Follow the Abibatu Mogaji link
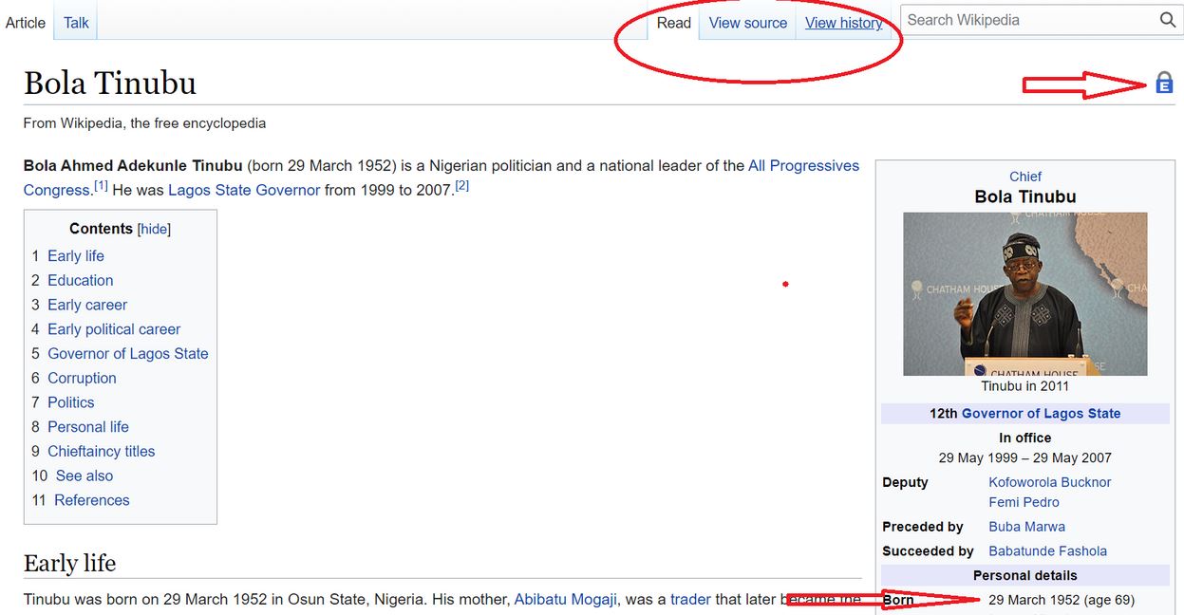1184x615 pixels. point(565,599)
